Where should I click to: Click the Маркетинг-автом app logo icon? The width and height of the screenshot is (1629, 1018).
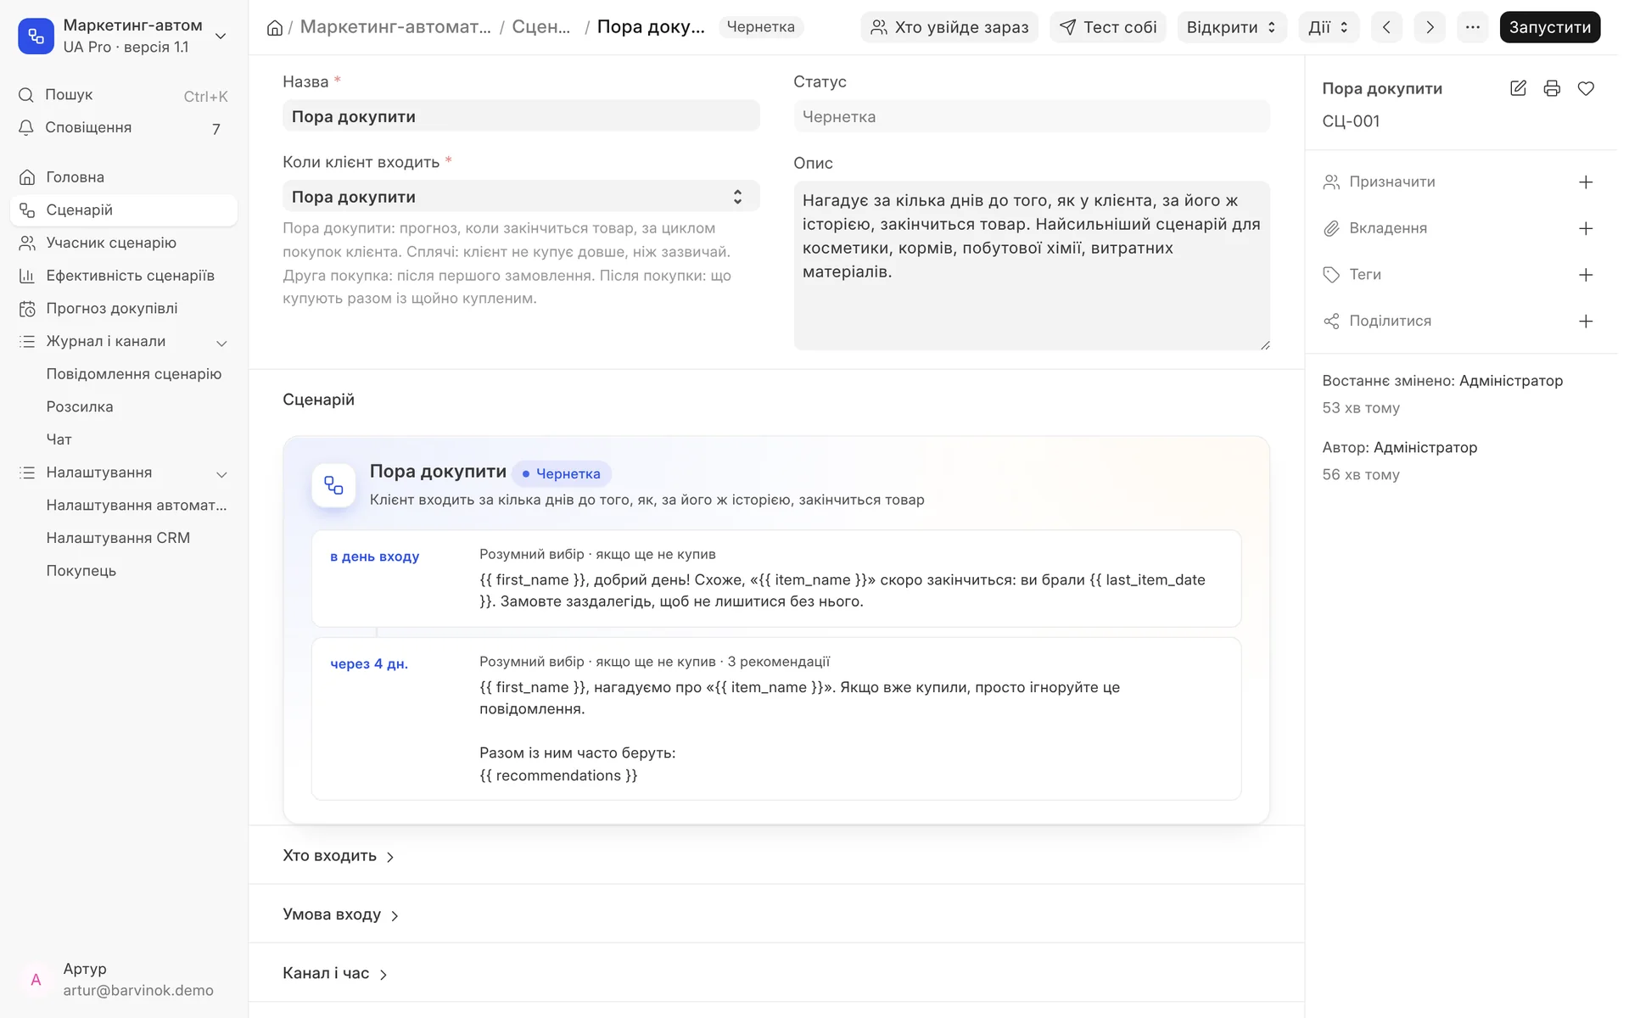pyautogui.click(x=36, y=36)
